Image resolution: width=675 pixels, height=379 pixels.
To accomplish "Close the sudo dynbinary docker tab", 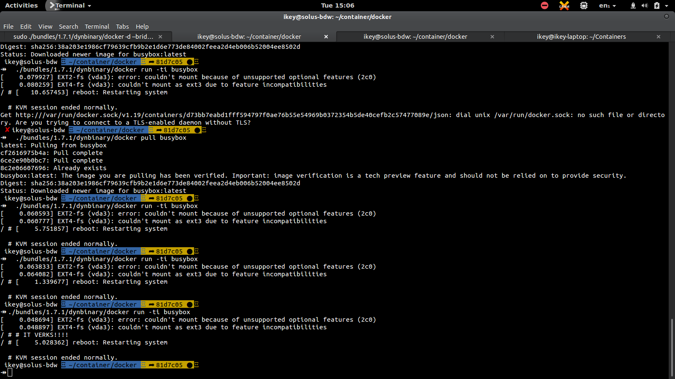I will pyautogui.click(x=160, y=37).
